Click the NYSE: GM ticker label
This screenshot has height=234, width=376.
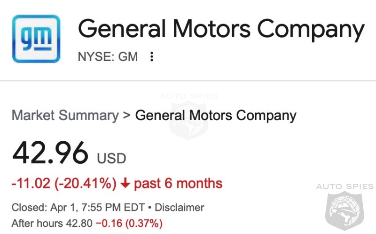pos(108,57)
